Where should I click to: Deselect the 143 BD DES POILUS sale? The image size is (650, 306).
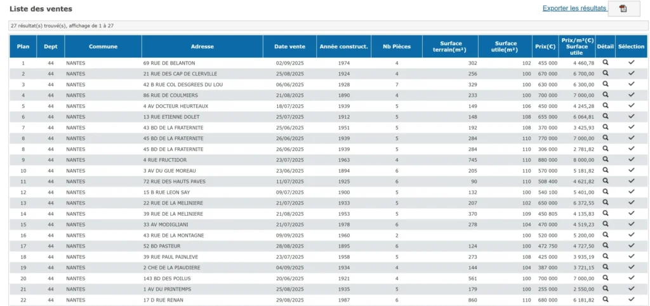(x=632, y=278)
